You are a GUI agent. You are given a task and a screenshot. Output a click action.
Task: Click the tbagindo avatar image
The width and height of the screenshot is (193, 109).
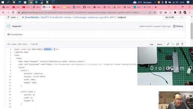[9, 26]
